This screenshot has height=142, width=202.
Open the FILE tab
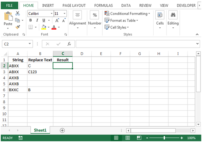click(9, 5)
